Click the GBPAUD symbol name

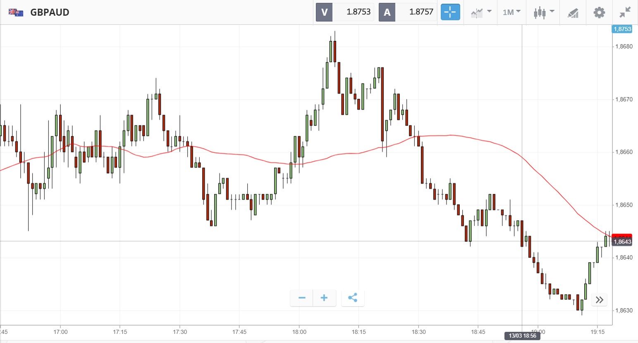pyautogui.click(x=50, y=12)
